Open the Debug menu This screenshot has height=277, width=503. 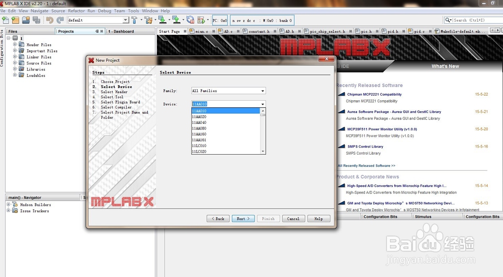coord(105,11)
